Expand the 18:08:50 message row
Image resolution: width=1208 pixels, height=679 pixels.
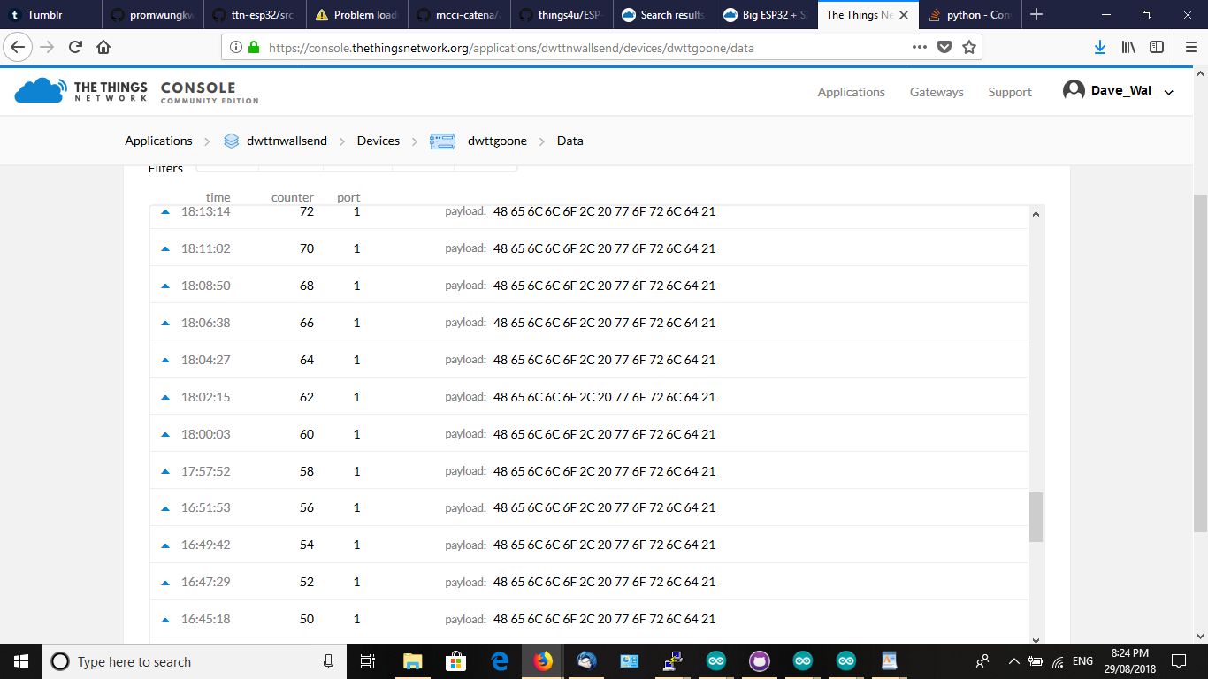(164, 286)
